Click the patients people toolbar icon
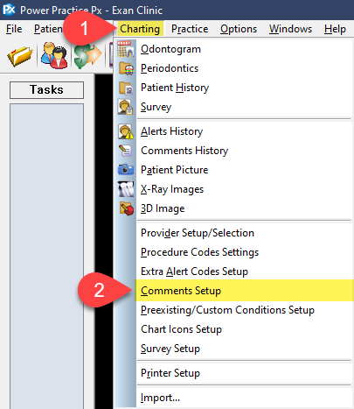 54,55
